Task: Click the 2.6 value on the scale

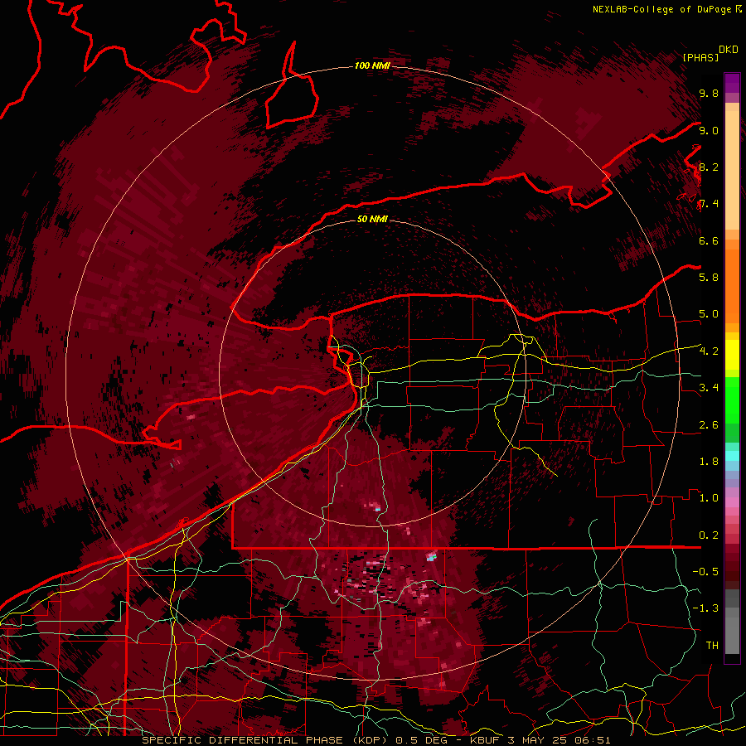Action: point(709,425)
